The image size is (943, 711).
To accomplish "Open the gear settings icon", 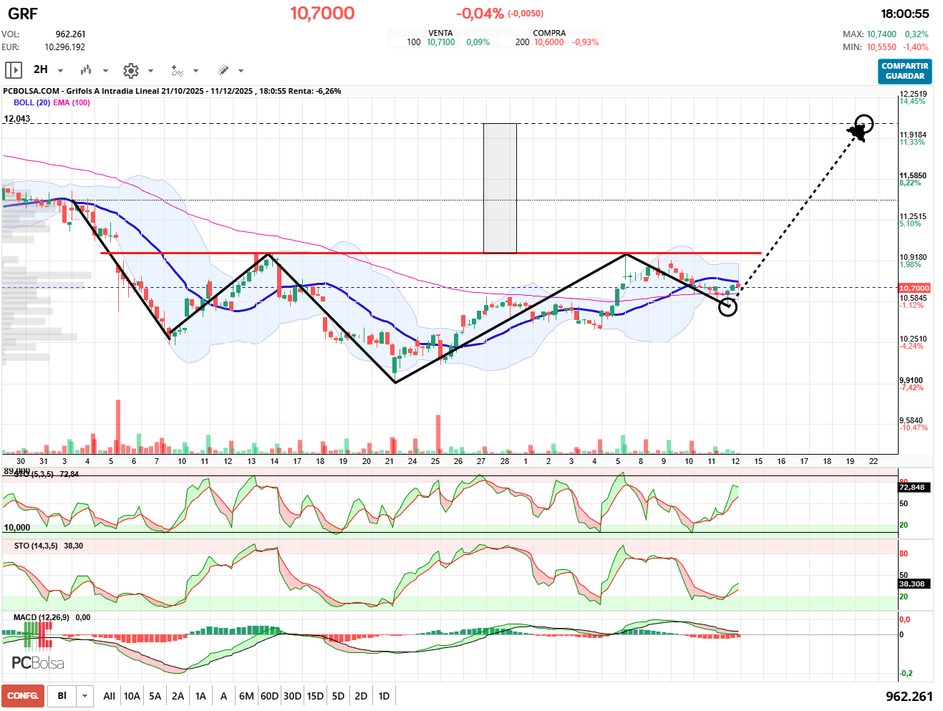I will [x=130, y=70].
